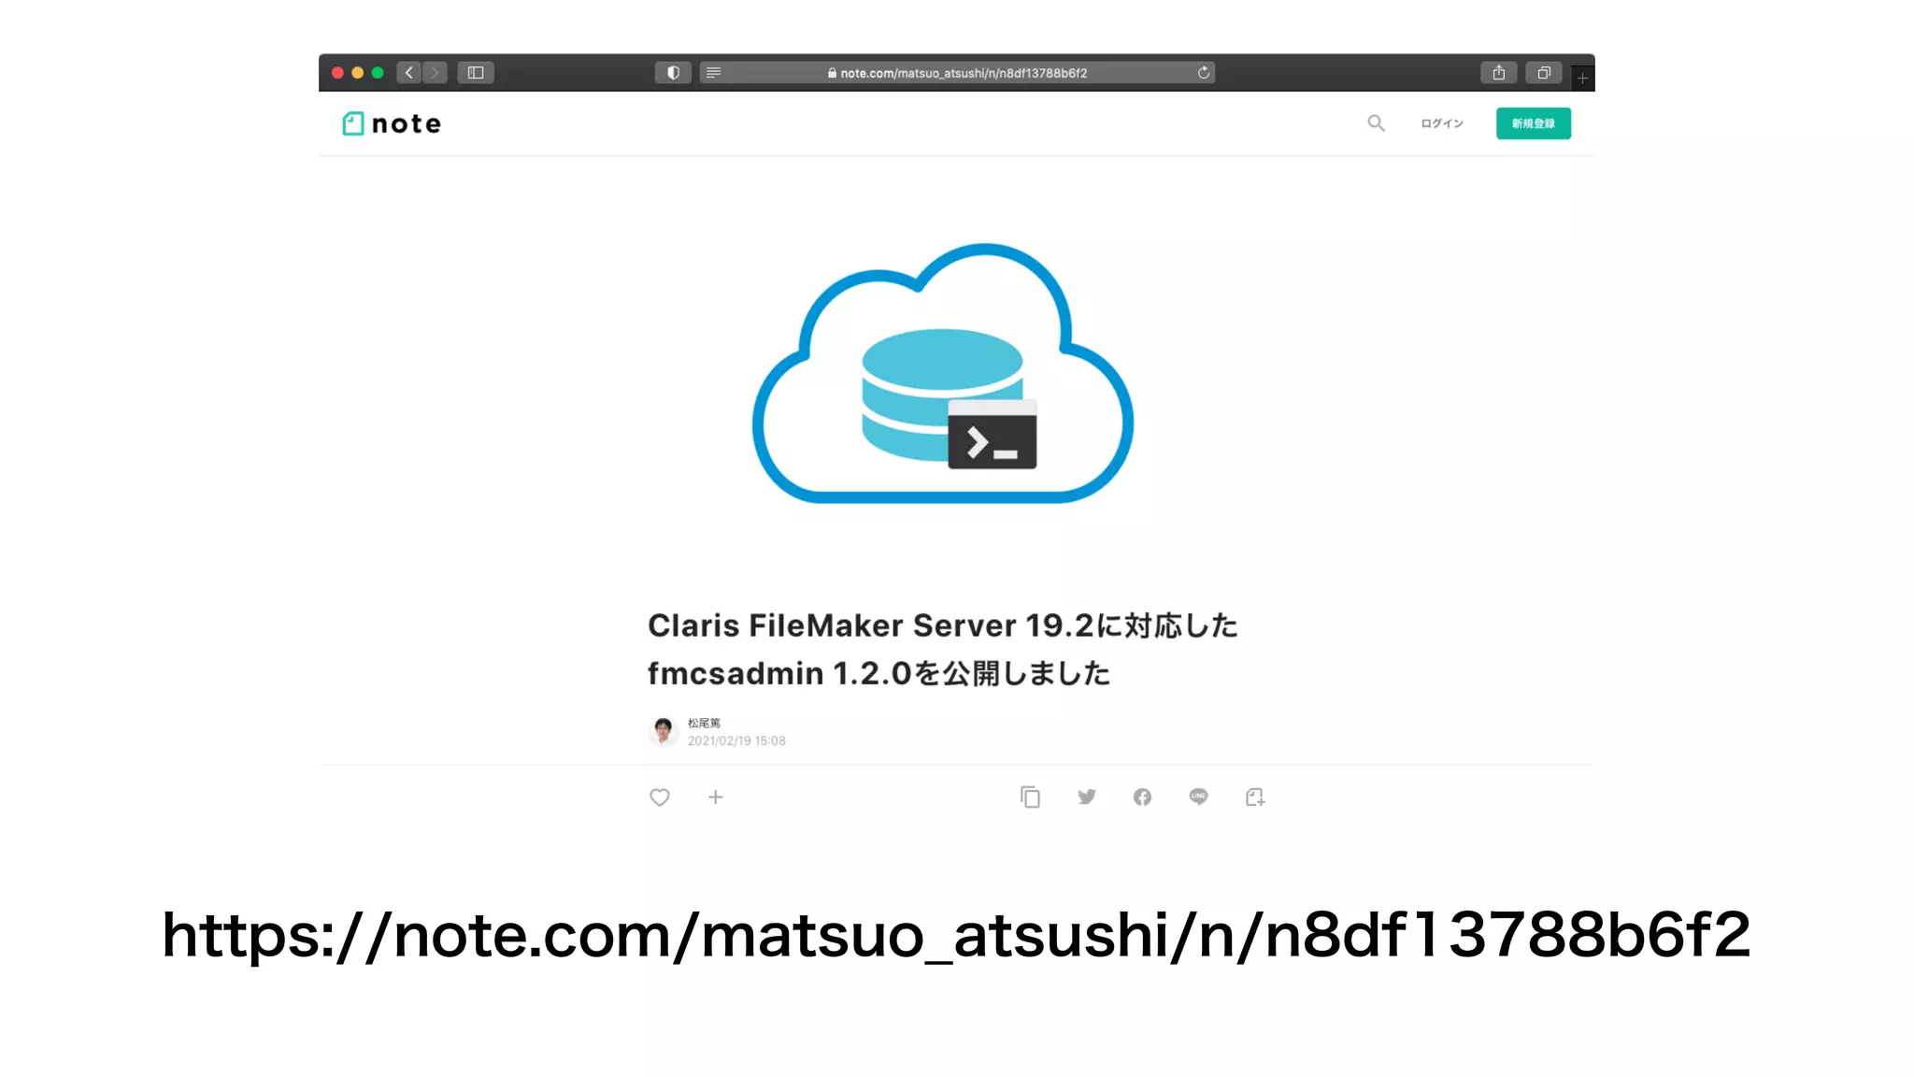Viewport: 1914px width, 1077px height.
Task: Share article on Twitter
Action: (1086, 797)
